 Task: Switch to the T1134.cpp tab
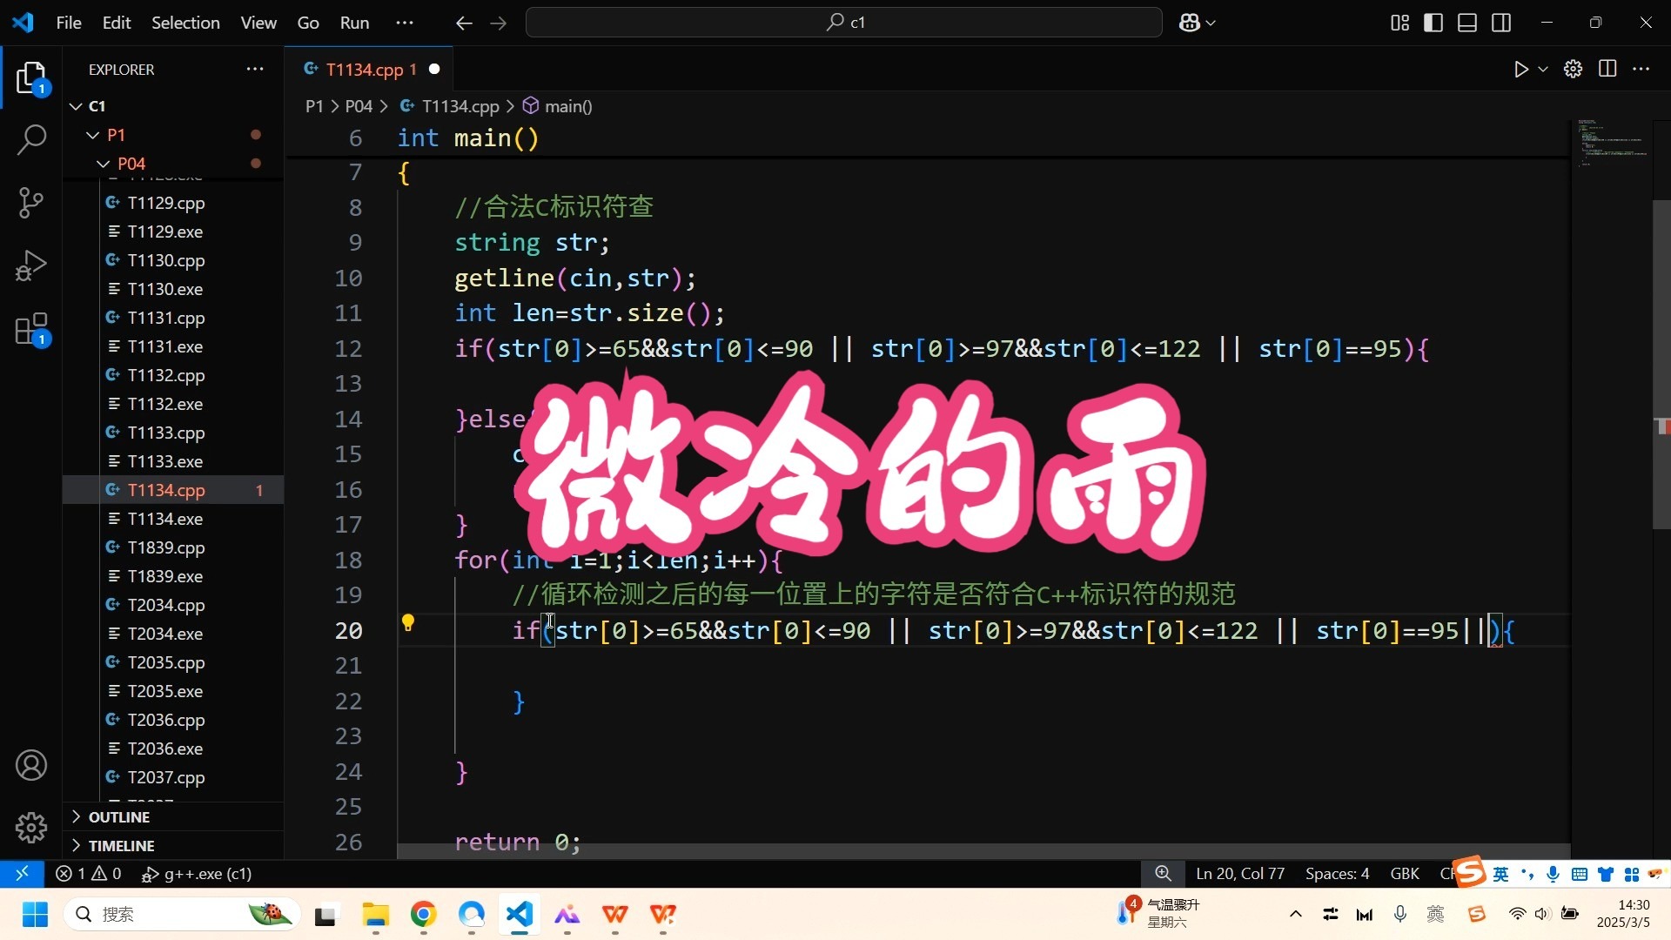pos(369,69)
